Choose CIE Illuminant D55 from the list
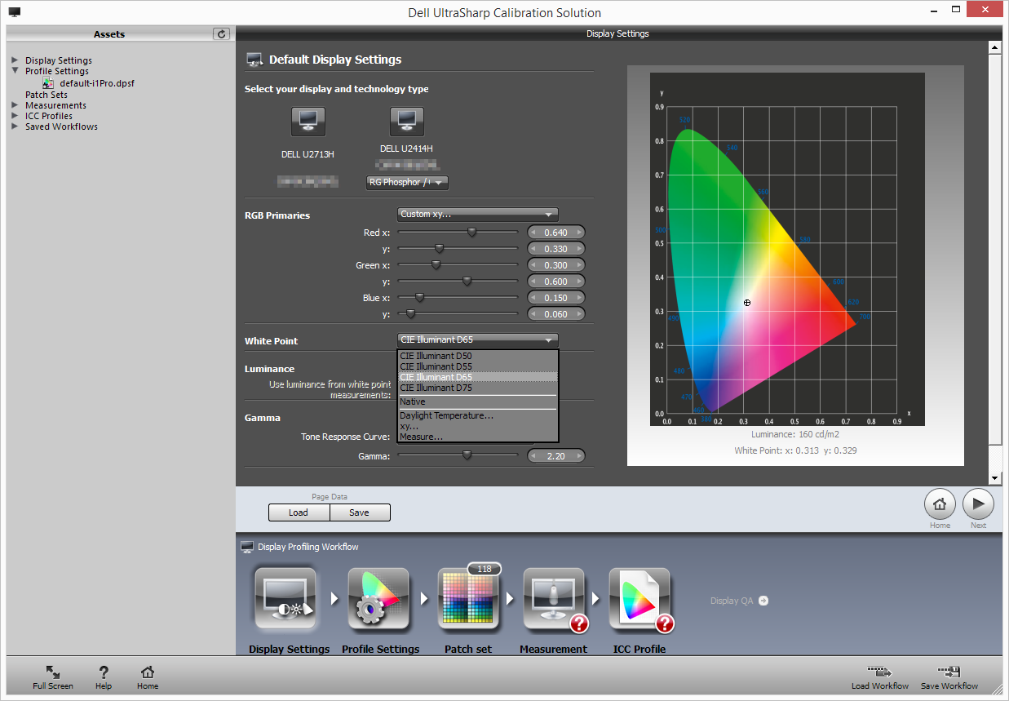 pos(477,366)
